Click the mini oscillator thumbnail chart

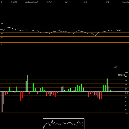click(64, 124)
